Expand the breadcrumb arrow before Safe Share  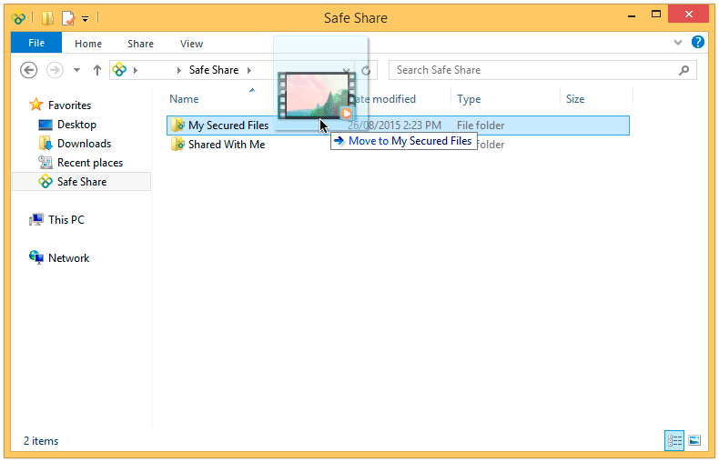(178, 70)
